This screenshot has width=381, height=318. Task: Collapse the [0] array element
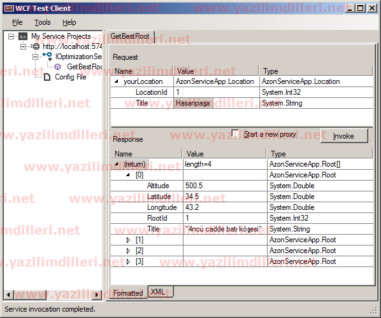[128, 175]
